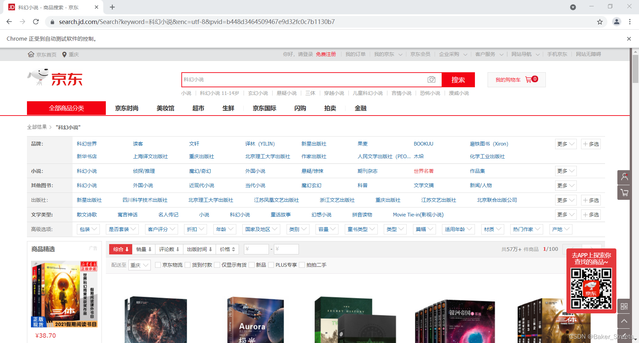
Task: Click the site security lock icon
Action: 52,22
